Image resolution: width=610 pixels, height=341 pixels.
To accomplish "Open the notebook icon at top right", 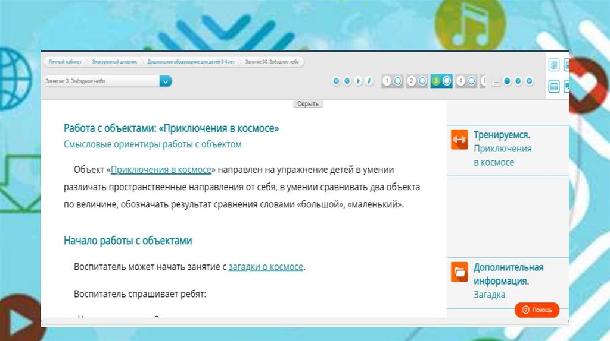I will (x=554, y=65).
